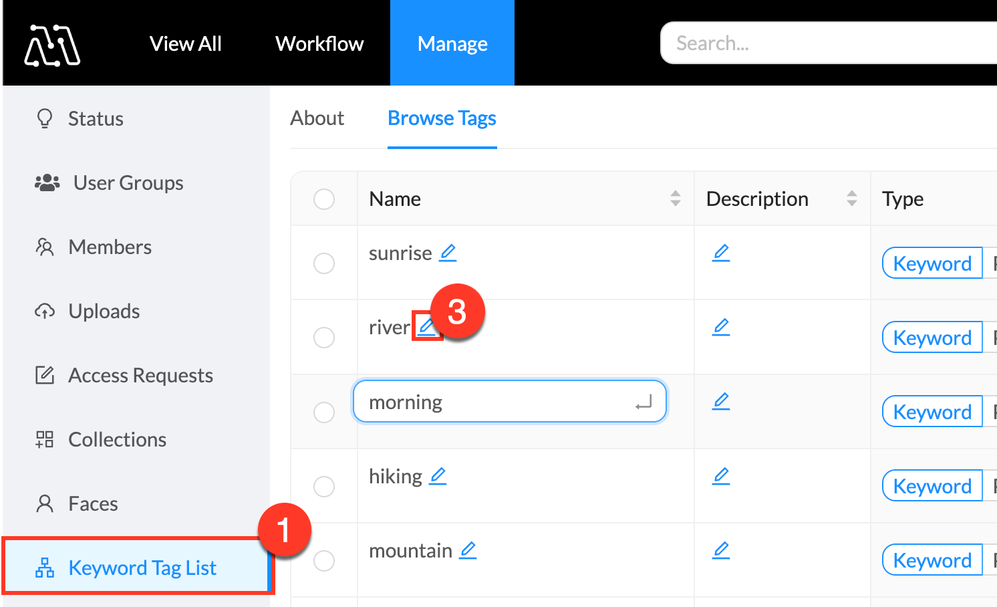Select the User Groups people icon
The image size is (997, 607).
click(x=46, y=182)
